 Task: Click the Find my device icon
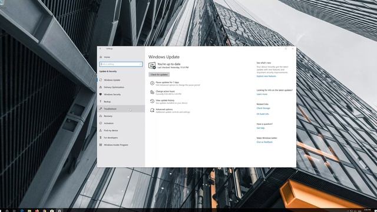tap(101, 130)
